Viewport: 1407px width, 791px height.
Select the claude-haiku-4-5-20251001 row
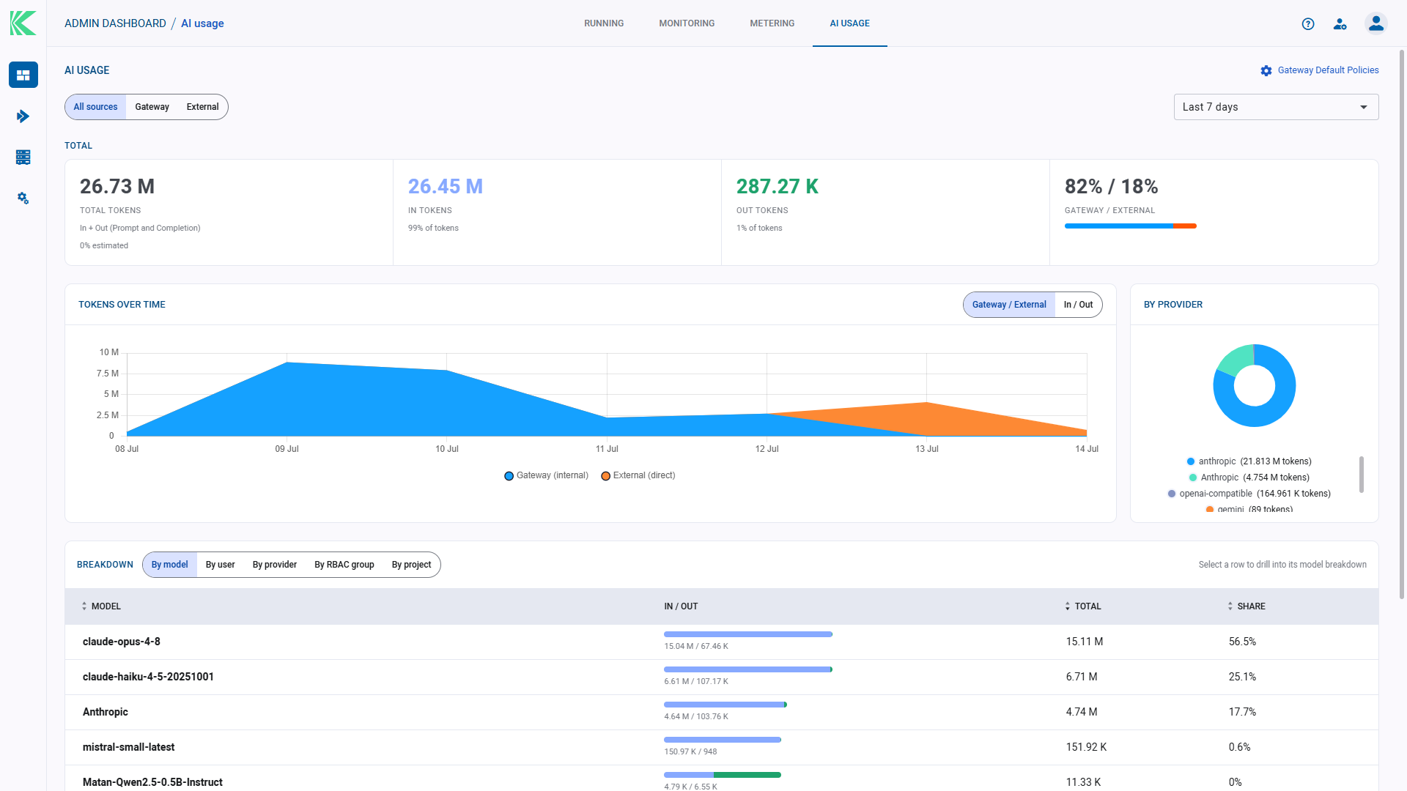click(721, 677)
